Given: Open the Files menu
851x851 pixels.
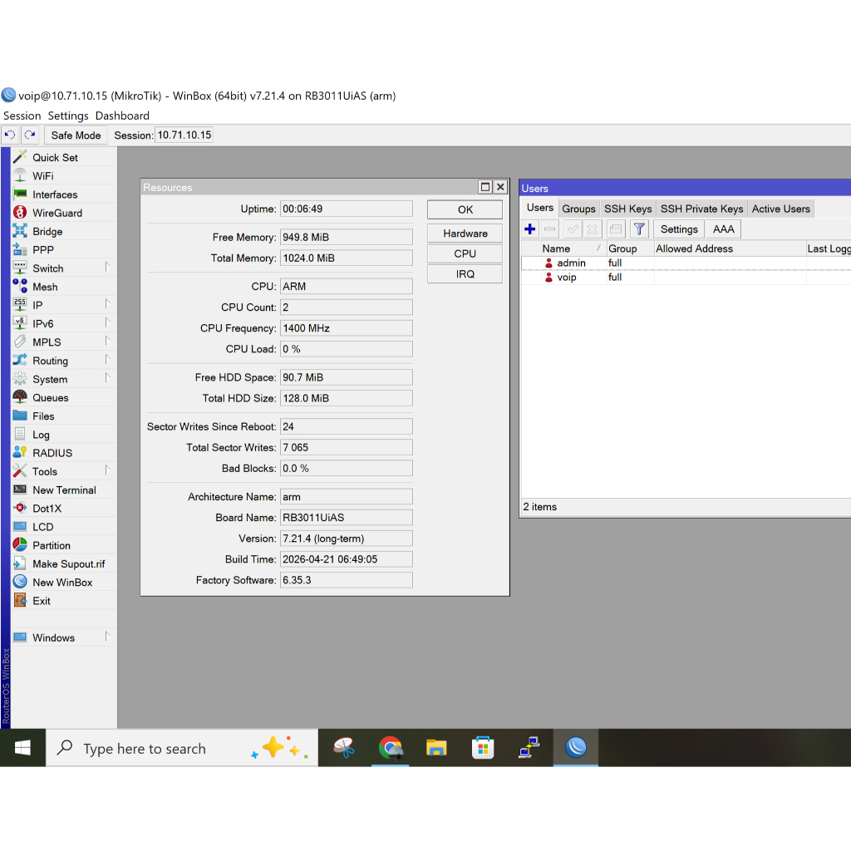Looking at the screenshot, I should coord(63,416).
